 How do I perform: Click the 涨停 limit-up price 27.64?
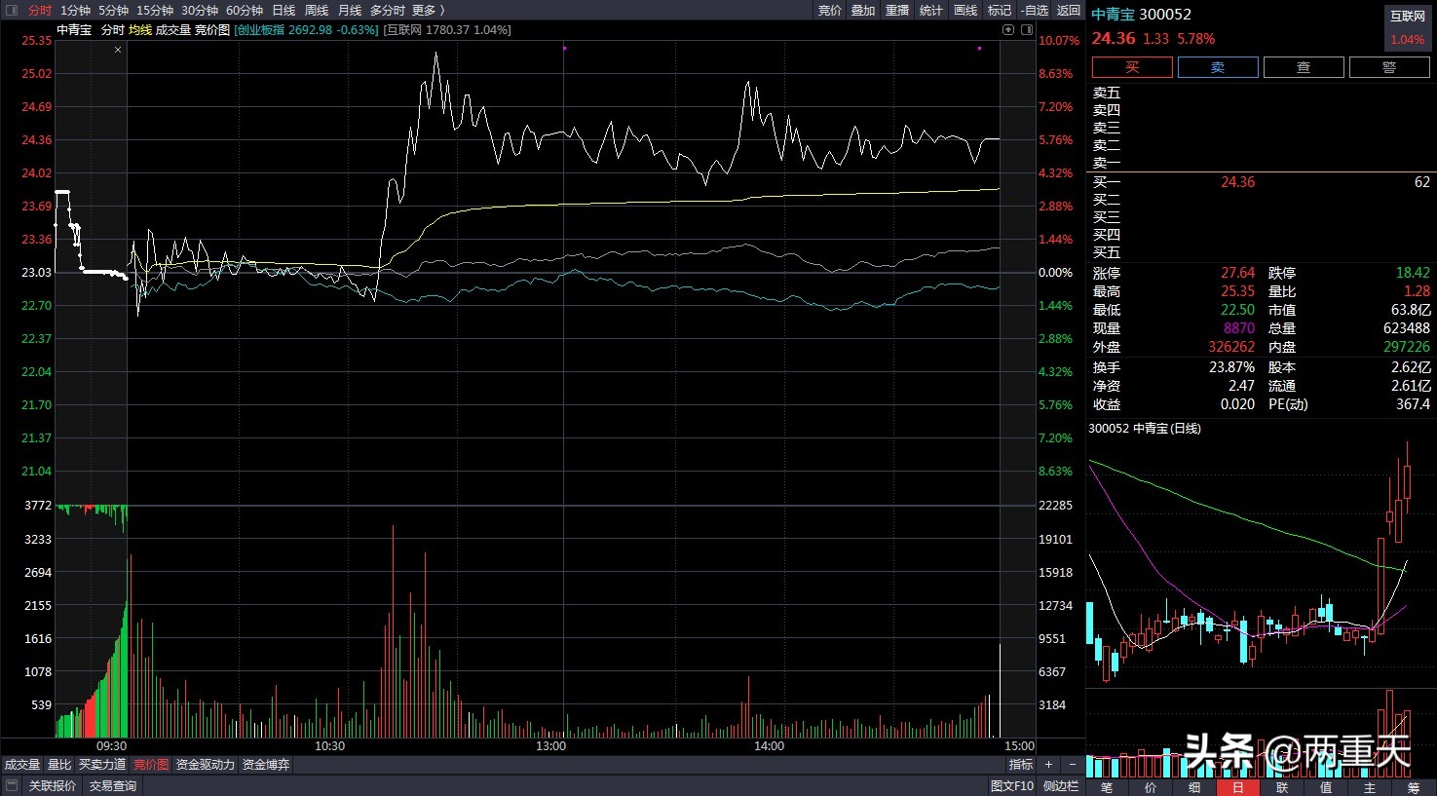point(1237,273)
